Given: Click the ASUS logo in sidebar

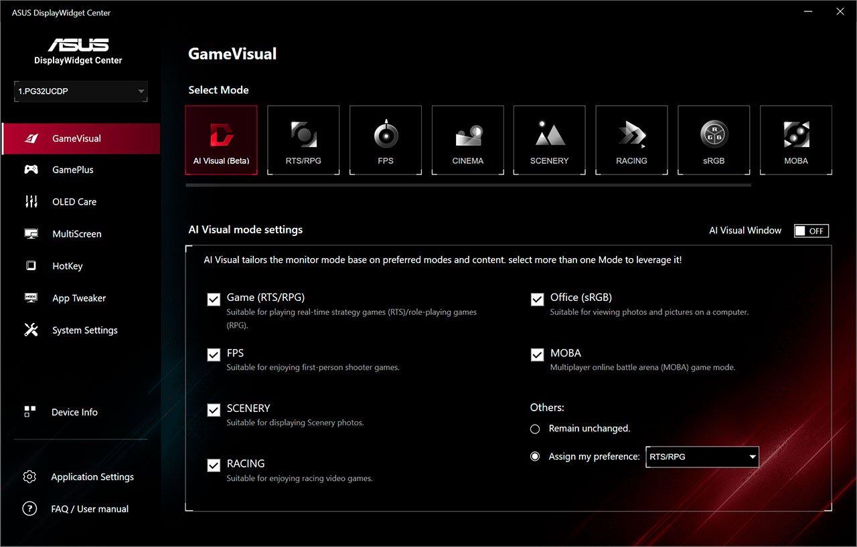Looking at the screenshot, I should pos(78,45).
